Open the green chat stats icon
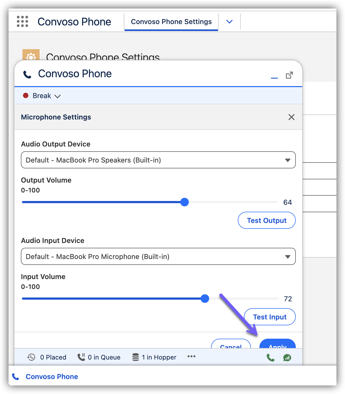Viewport: 345px width, 394px height. pos(287,357)
